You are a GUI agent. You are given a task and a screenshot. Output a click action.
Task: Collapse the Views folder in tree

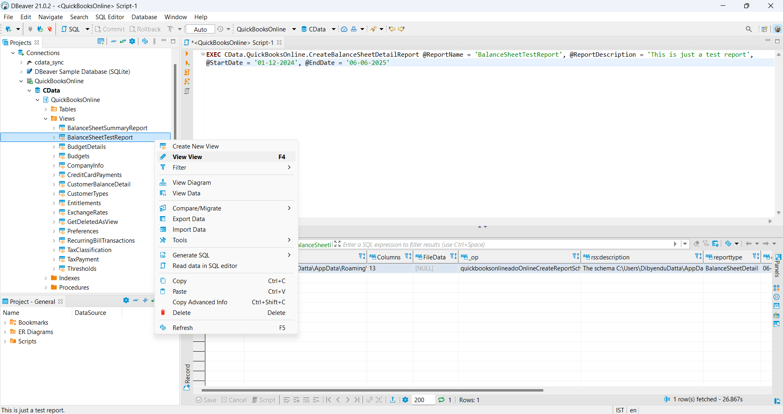click(x=46, y=119)
